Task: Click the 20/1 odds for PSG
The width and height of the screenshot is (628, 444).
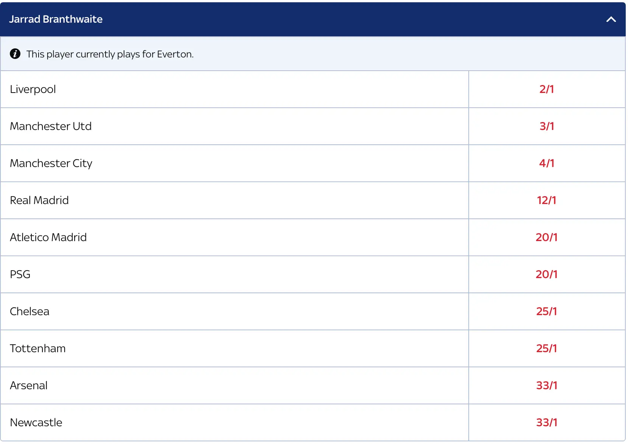Action: point(546,274)
